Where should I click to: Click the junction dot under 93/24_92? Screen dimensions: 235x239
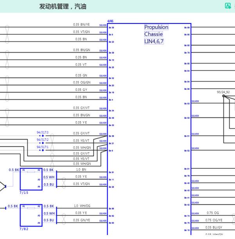pyautogui.click(x=224, y=96)
